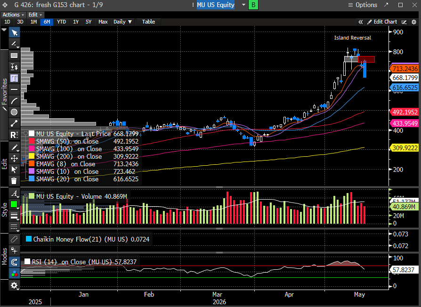Click the pop-out arrow icon next to Options
Viewport: 421px width, 307px height.
coord(386,5)
